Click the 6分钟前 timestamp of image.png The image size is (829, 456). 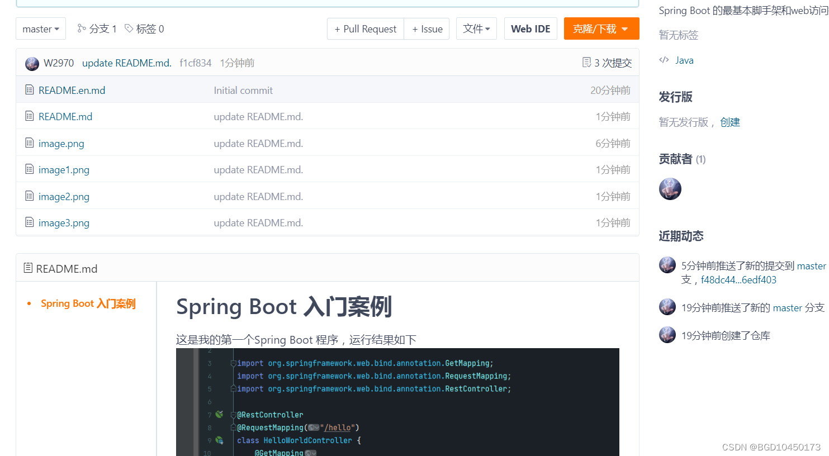[613, 143]
